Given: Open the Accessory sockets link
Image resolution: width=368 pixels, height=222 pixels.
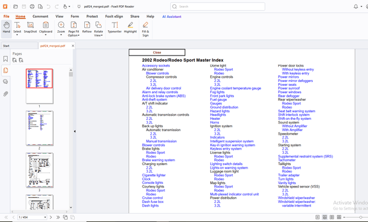Looking at the screenshot, I should (156, 65).
